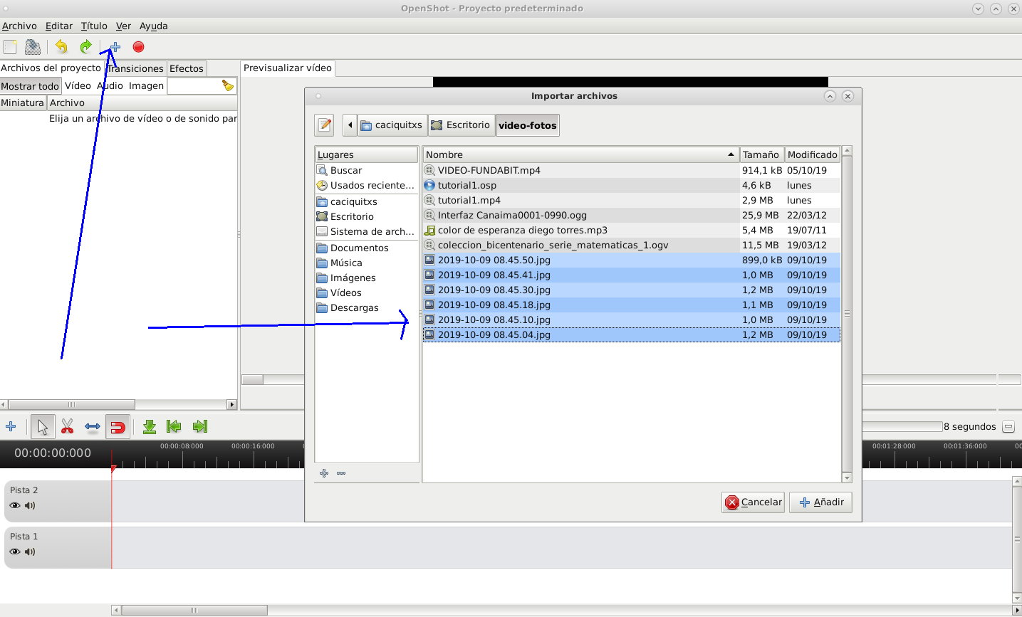1022x617 pixels.
Task: Jump to the next marker
Action: click(200, 426)
